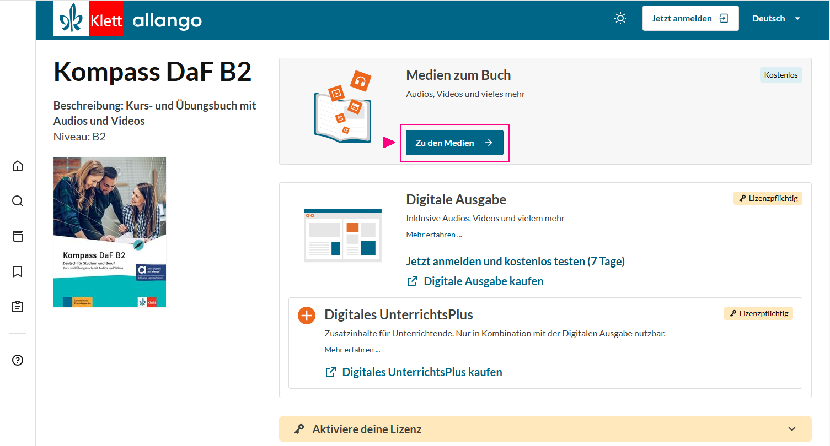Viewport: 830px width, 446px height.
Task: Click the Beschreibung: Kurs- und Übungsbuch text
Action: coord(155,113)
